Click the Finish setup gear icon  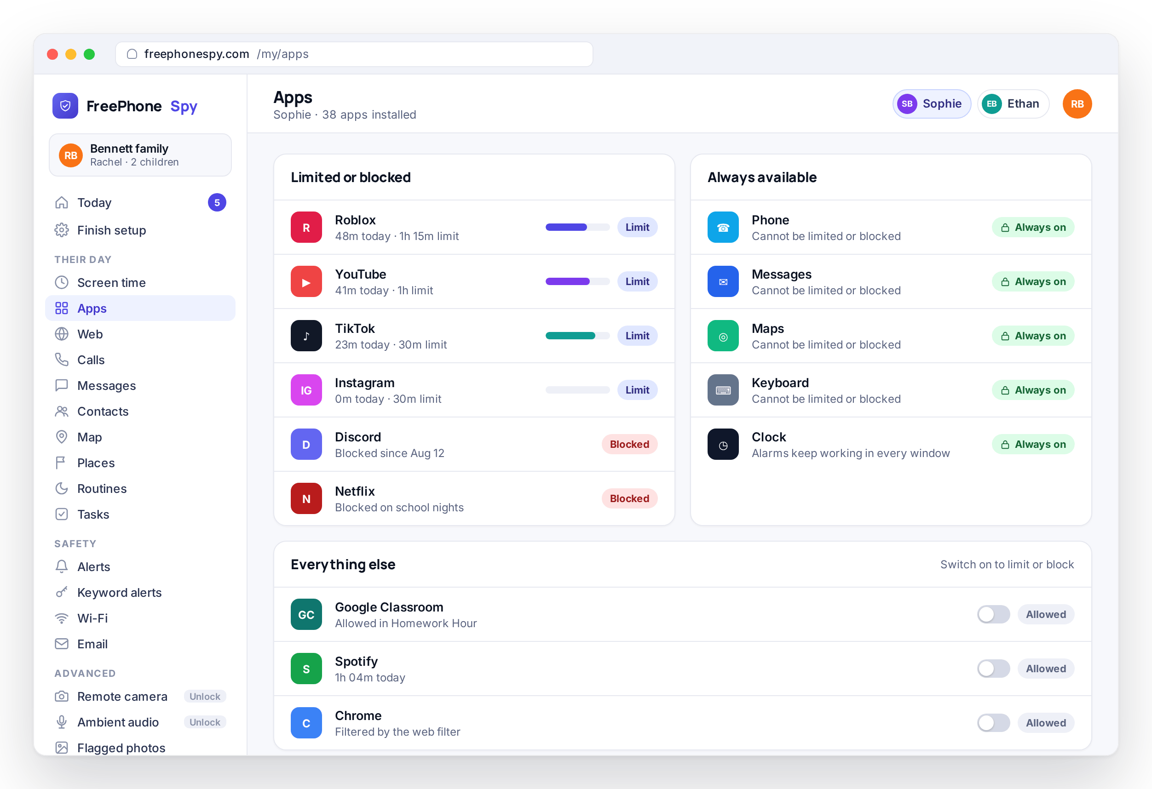point(62,230)
